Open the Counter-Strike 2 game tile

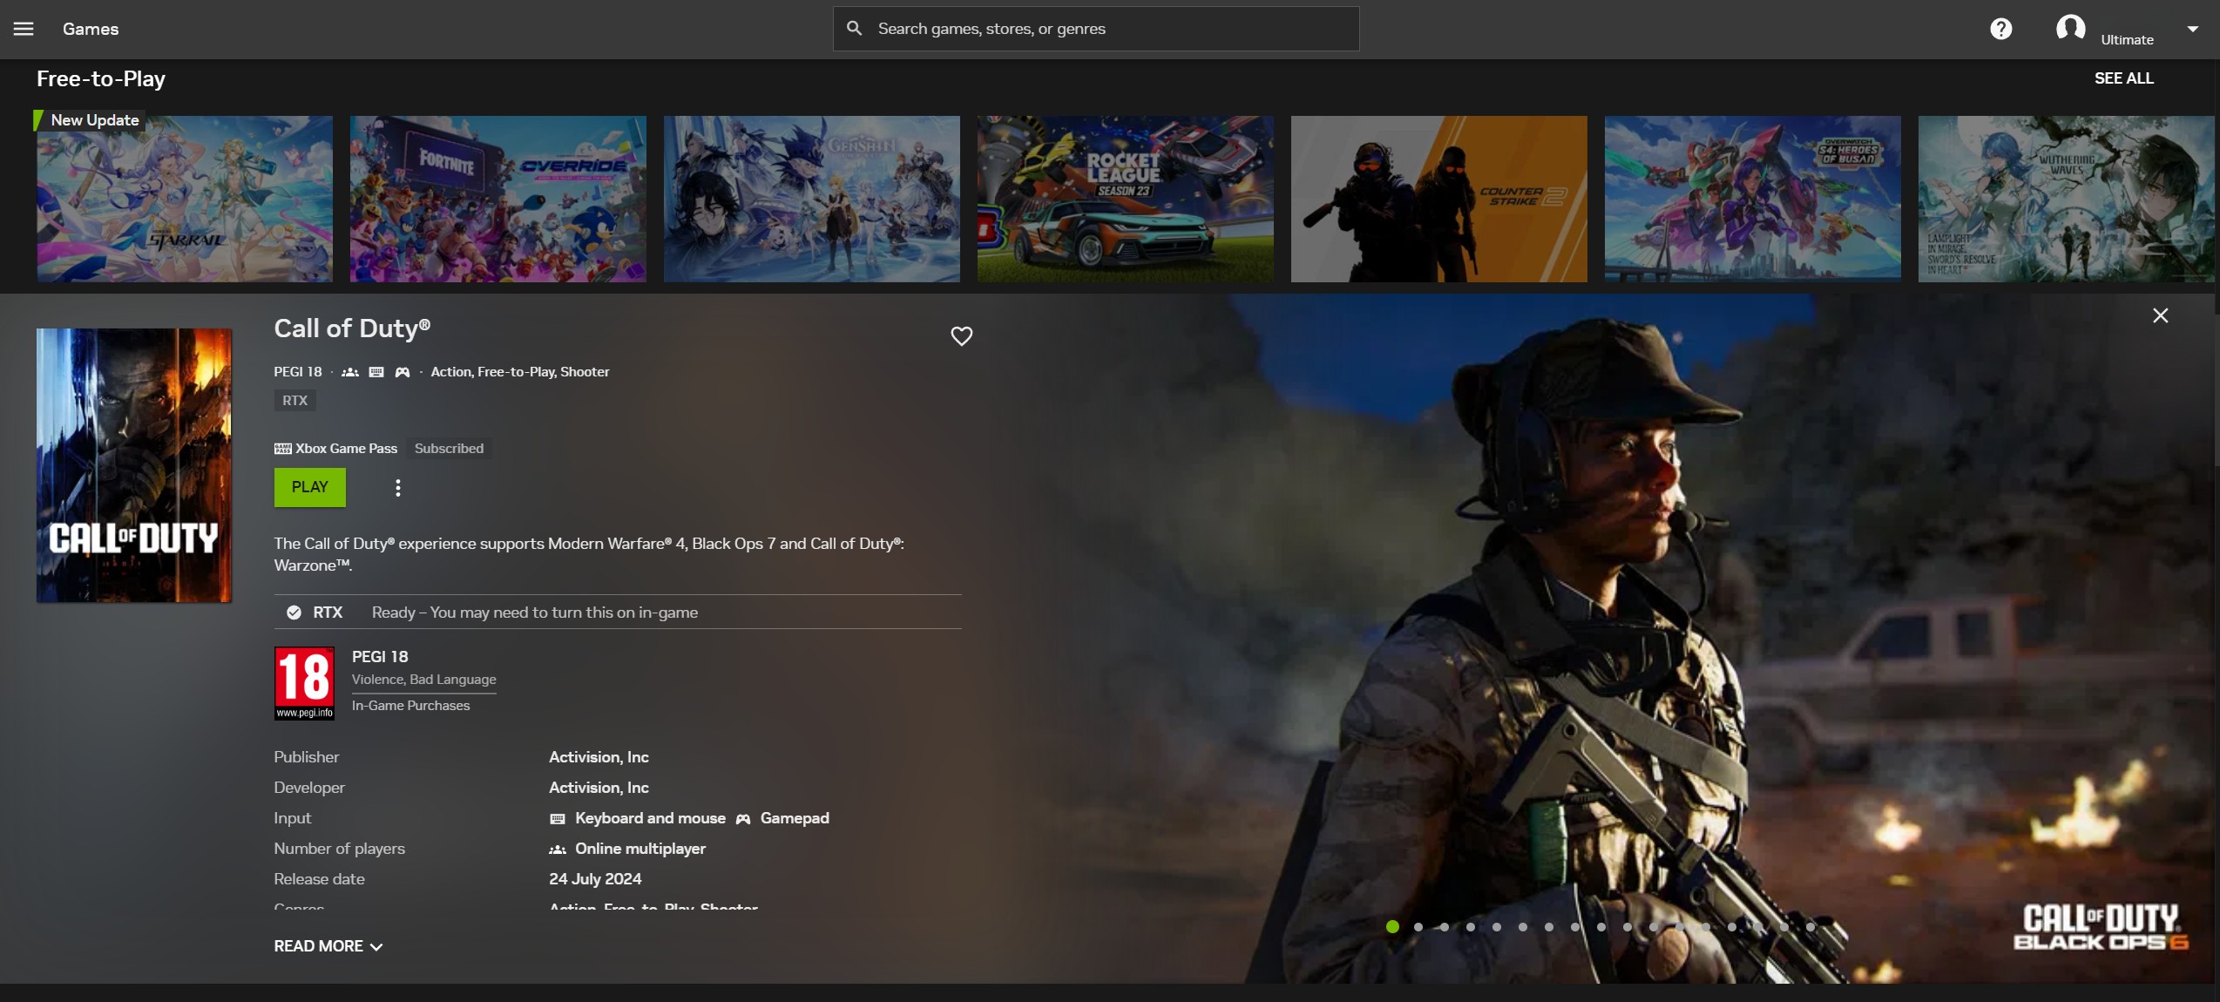pos(1439,199)
